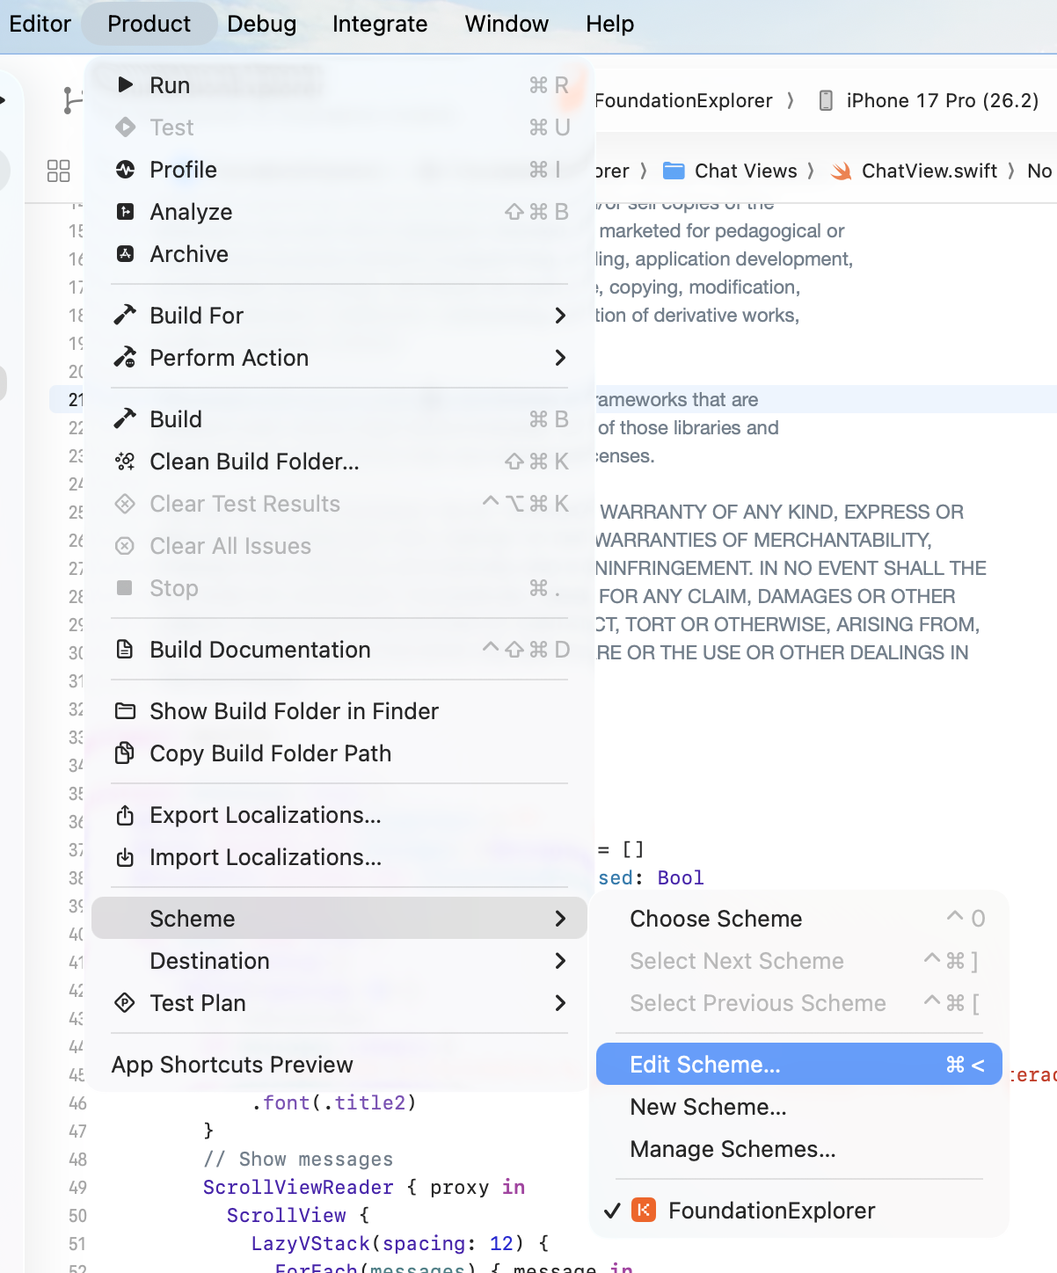Click the Export Localizations upload icon
Image resolution: width=1057 pixels, height=1273 pixels.
click(x=125, y=815)
